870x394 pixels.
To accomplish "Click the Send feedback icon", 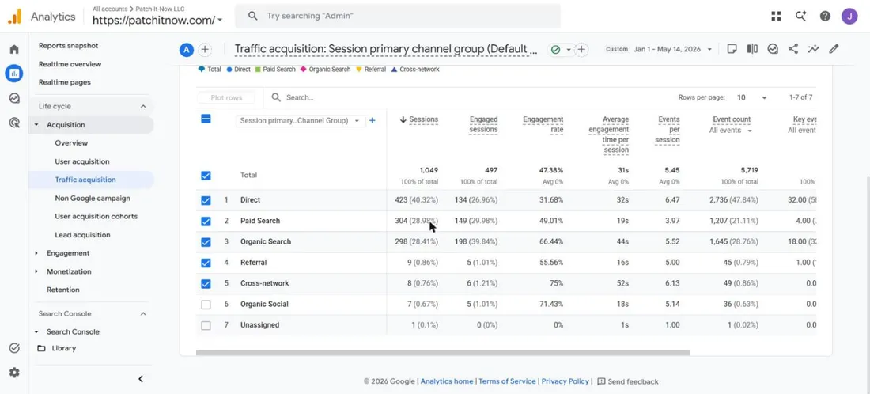I will click(x=601, y=381).
